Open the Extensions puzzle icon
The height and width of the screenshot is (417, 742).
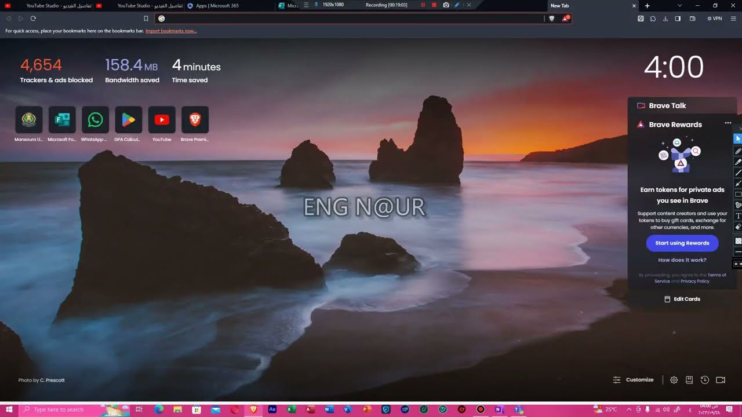[653, 19]
